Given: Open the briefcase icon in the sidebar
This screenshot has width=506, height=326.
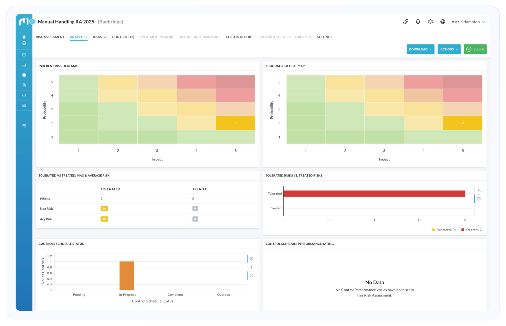Looking at the screenshot, I should pyautogui.click(x=24, y=75).
